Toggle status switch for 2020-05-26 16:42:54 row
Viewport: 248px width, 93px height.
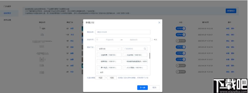[x=181, y=47]
